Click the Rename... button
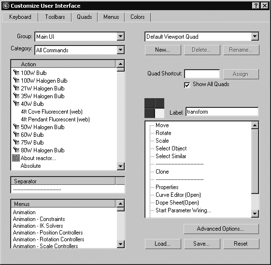 [x=241, y=50]
